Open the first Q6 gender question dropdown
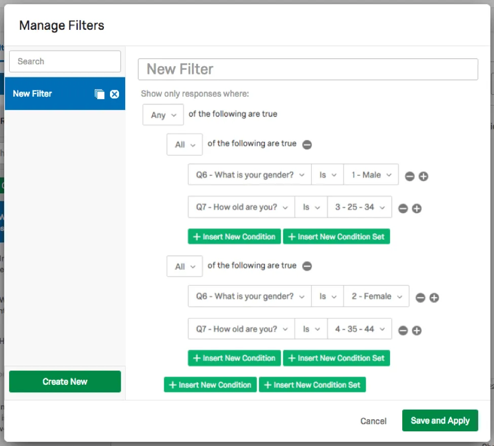Viewport: 494px width, 446px height. pyautogui.click(x=250, y=175)
